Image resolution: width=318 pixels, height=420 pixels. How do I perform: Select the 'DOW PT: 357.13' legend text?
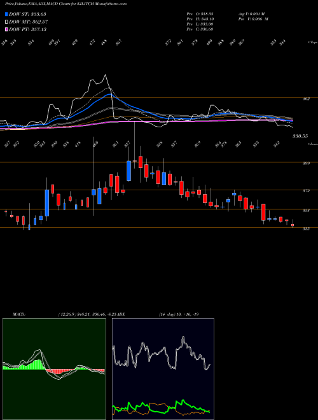pos(27,29)
